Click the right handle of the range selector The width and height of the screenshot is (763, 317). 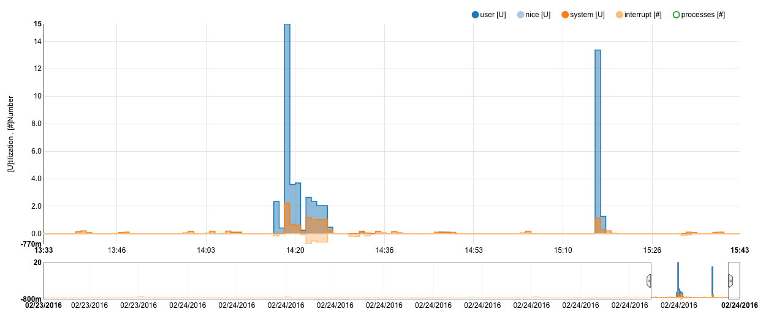coord(730,280)
